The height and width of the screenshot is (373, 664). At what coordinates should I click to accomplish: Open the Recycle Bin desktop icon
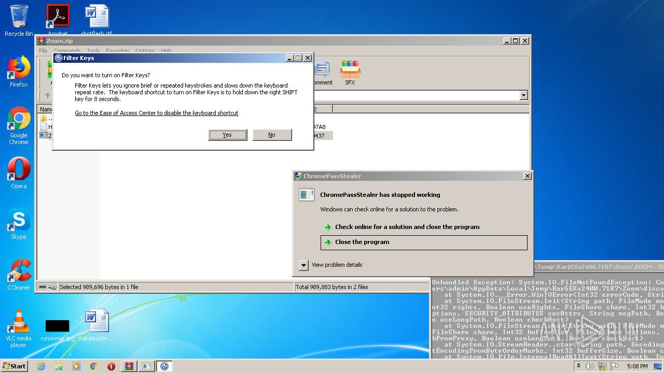19,20
